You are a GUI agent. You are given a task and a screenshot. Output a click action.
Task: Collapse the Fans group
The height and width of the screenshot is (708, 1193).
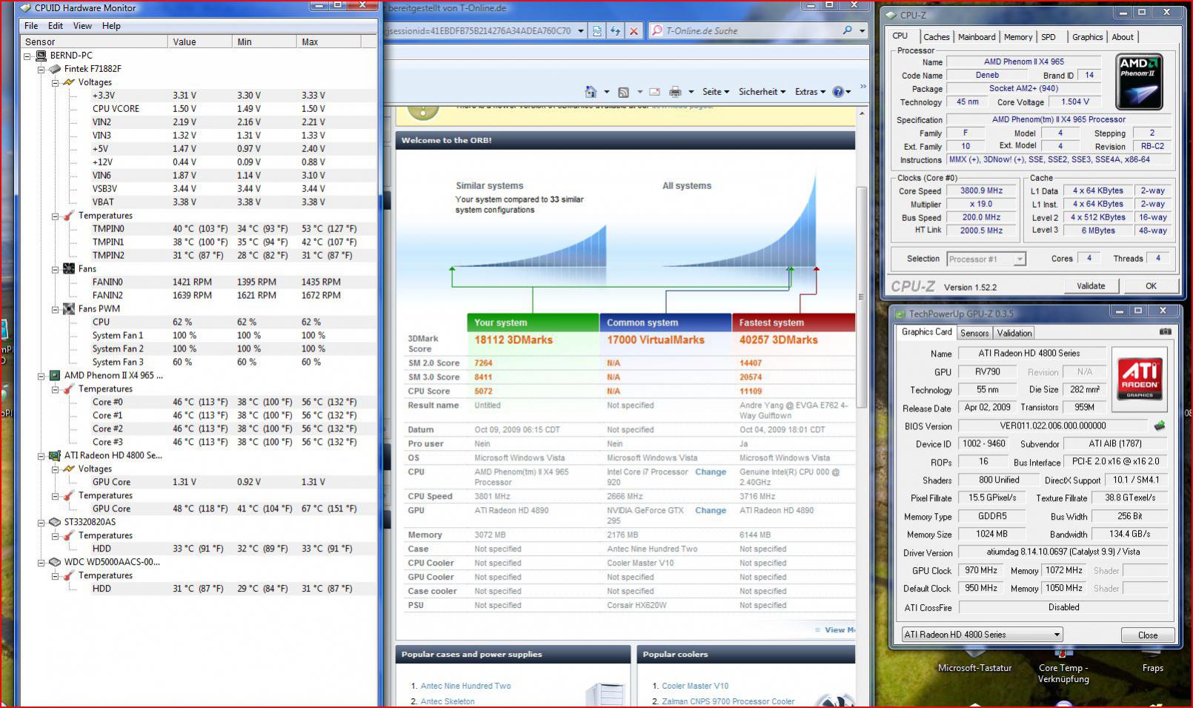pyautogui.click(x=55, y=269)
